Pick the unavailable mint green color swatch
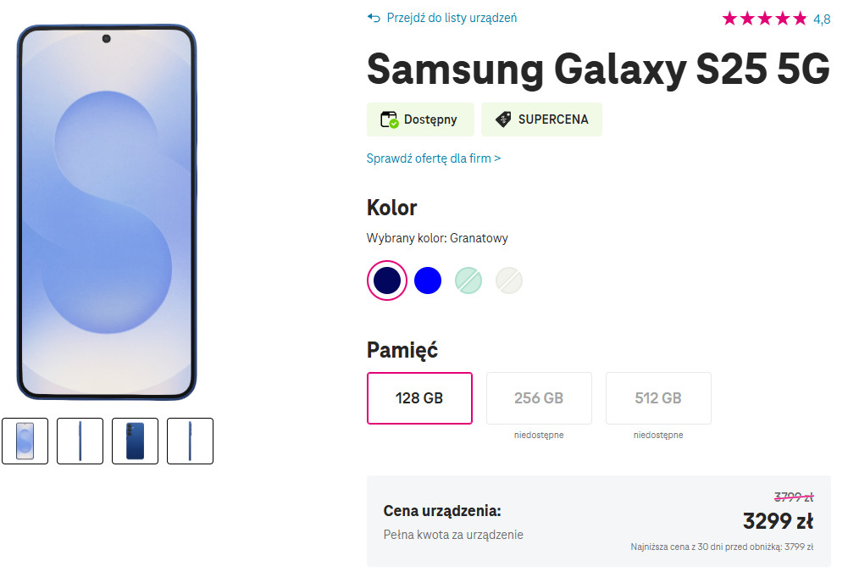 click(x=468, y=280)
